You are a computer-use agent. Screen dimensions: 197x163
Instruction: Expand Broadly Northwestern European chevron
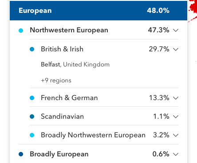(176, 135)
